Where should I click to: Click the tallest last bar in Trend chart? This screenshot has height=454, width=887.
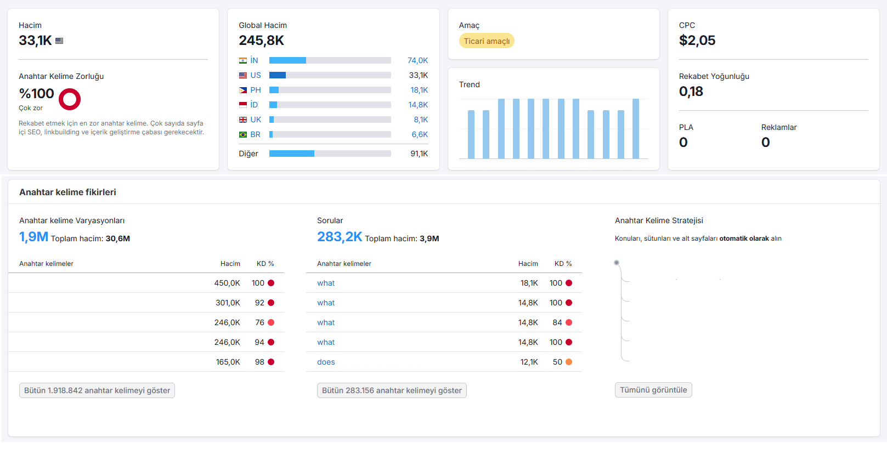pos(636,129)
